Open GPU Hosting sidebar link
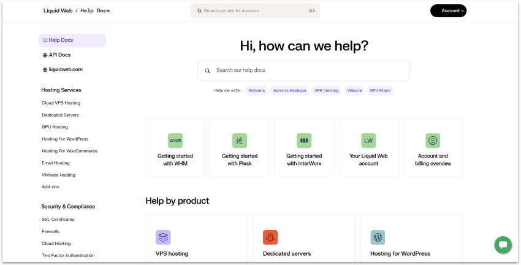 (55, 127)
